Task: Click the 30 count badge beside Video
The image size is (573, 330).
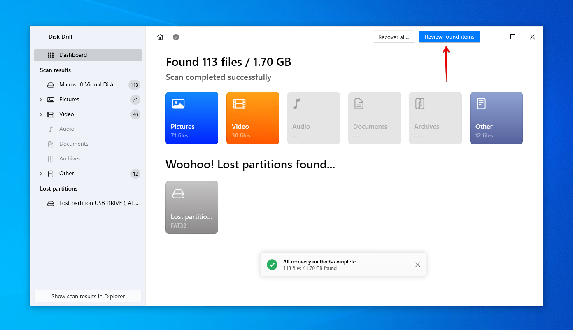Action: click(135, 114)
